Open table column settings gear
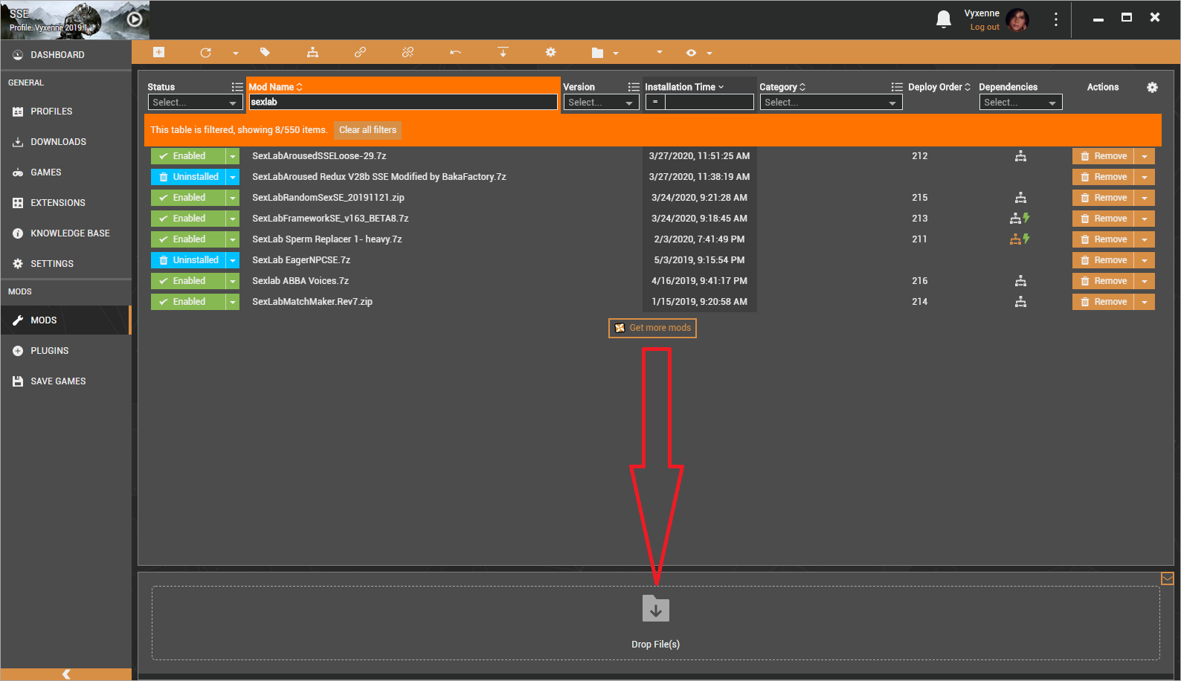 click(x=1152, y=87)
